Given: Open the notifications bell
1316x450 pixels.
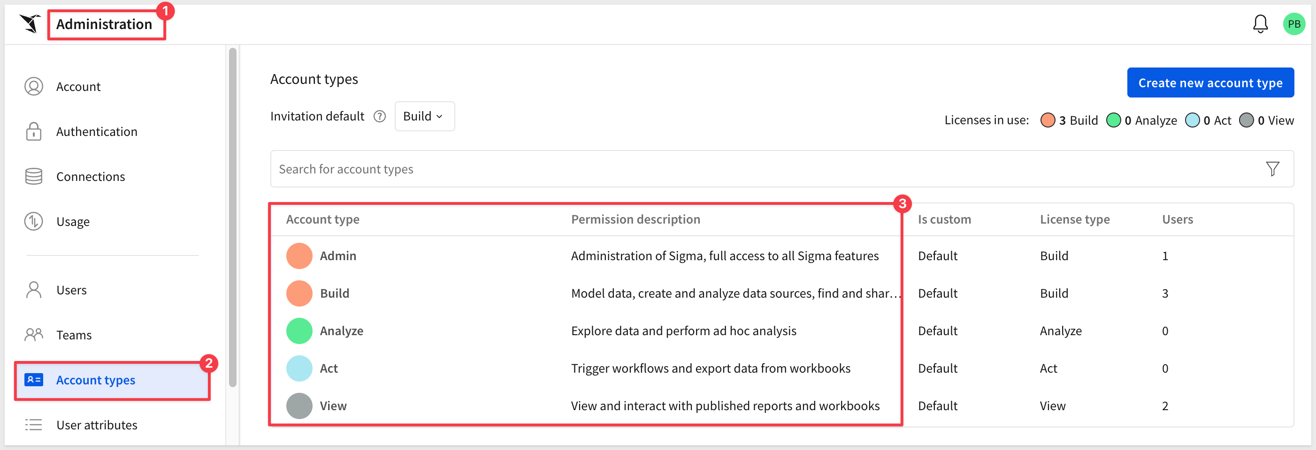Looking at the screenshot, I should [x=1260, y=23].
